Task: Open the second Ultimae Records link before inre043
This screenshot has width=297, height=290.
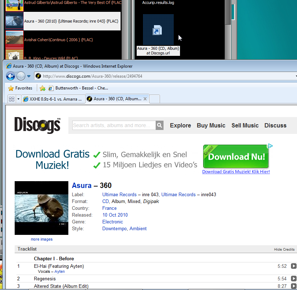Action: coord(179,195)
